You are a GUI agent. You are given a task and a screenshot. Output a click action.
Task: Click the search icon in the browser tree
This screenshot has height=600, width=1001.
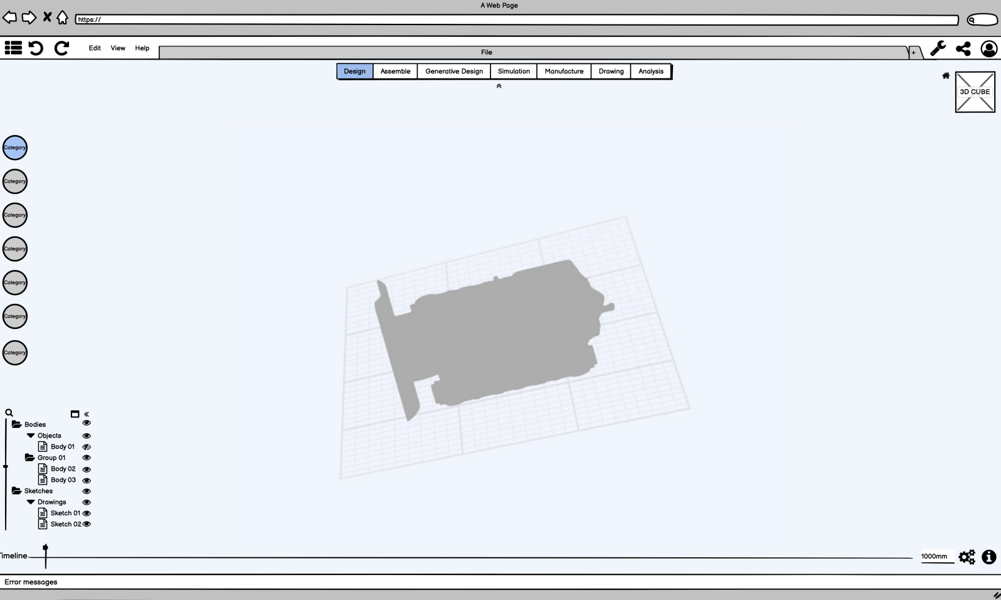pyautogui.click(x=9, y=413)
